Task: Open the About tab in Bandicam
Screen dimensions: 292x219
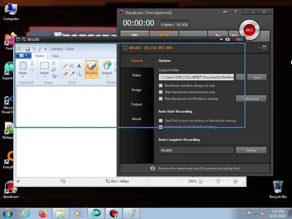Action: (x=137, y=119)
